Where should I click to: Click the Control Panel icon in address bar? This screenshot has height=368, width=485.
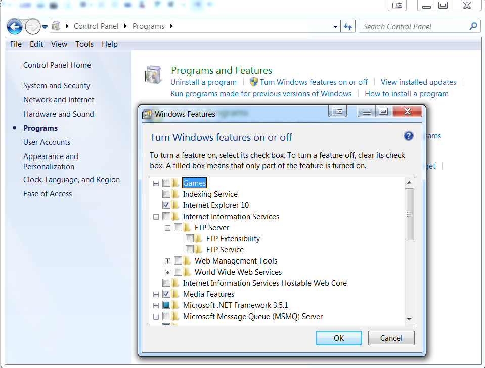56,26
